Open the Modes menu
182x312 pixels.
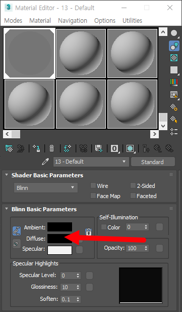click(13, 20)
